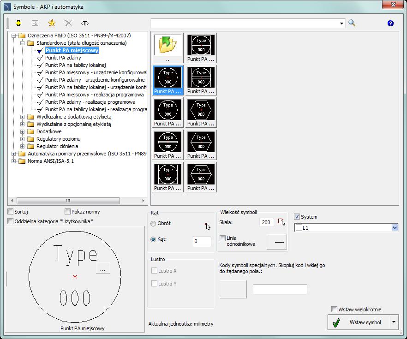Click the <T> text toolbar icon

(x=85, y=24)
